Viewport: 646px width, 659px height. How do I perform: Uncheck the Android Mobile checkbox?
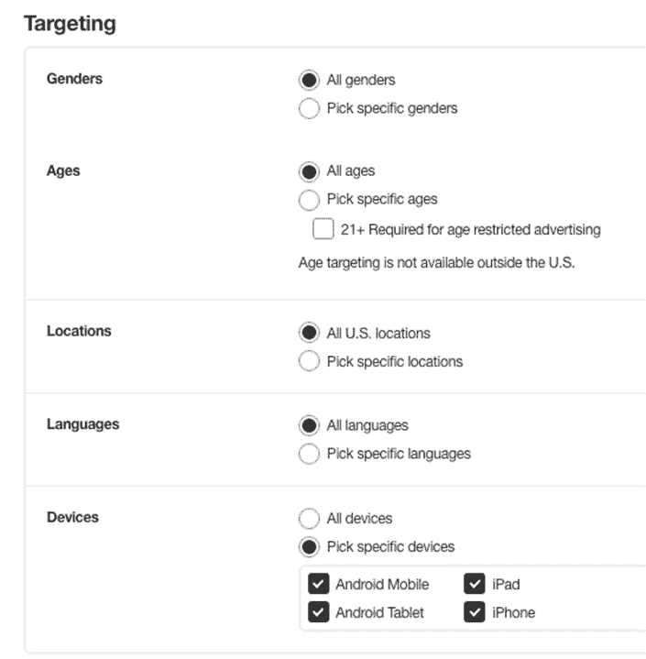319,585
